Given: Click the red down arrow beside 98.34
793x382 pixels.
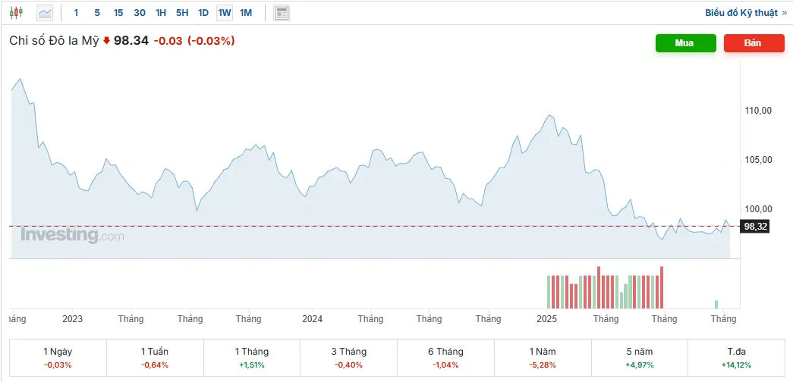Looking at the screenshot, I should point(106,41).
